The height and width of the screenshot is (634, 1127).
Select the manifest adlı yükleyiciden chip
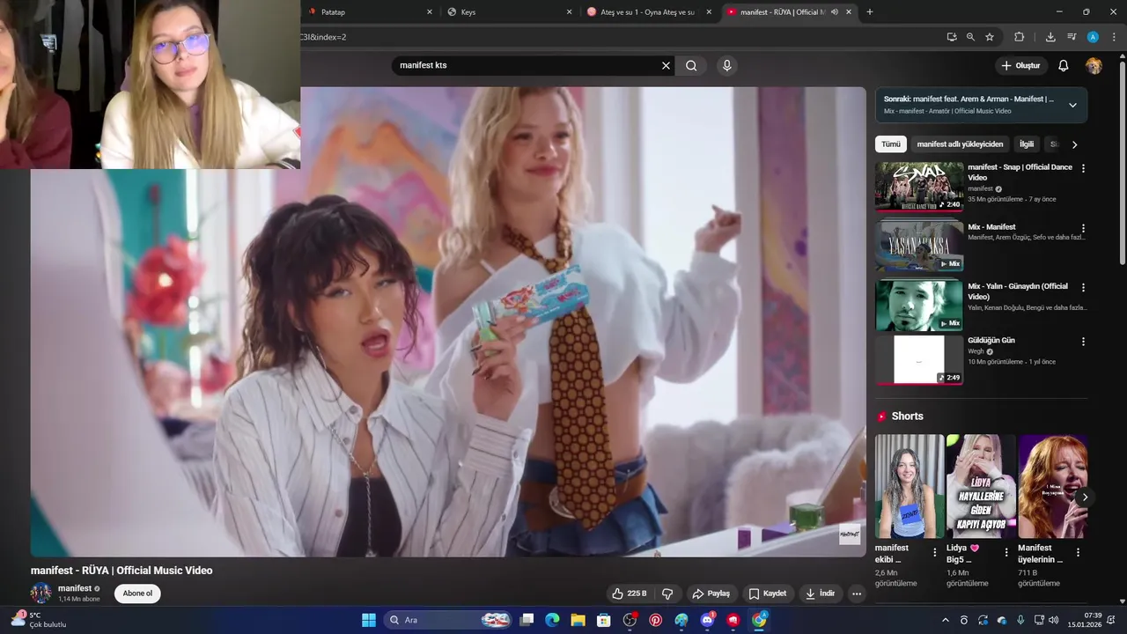960,144
